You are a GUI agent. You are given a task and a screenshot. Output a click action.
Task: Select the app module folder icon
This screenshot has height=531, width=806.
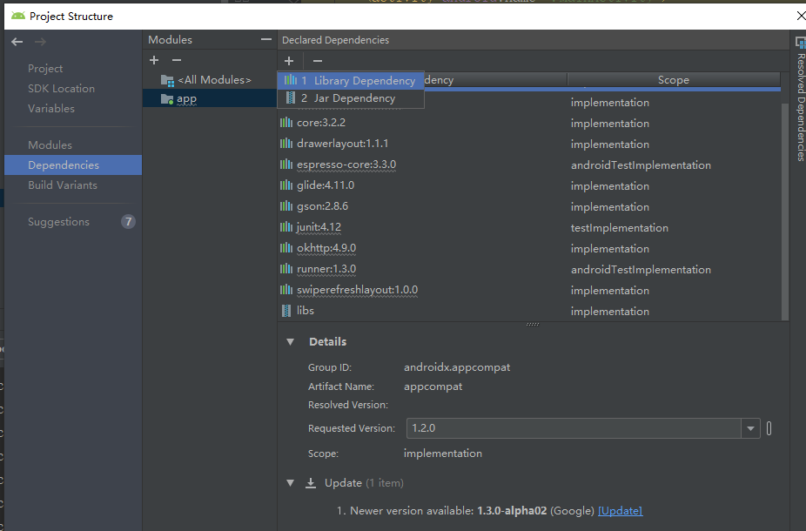[x=167, y=99]
